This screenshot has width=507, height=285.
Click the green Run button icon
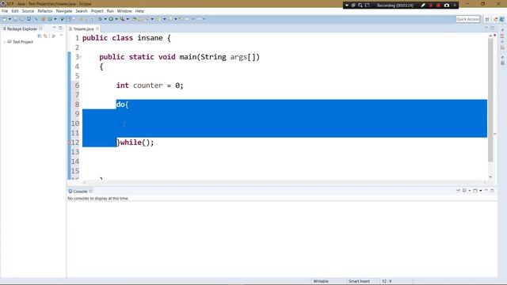coord(111,19)
